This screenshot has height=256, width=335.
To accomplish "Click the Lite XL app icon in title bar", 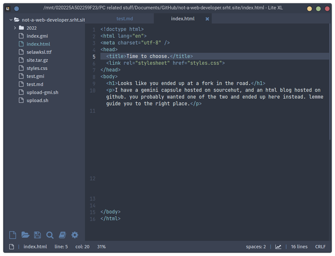I will (x=8, y=9).
